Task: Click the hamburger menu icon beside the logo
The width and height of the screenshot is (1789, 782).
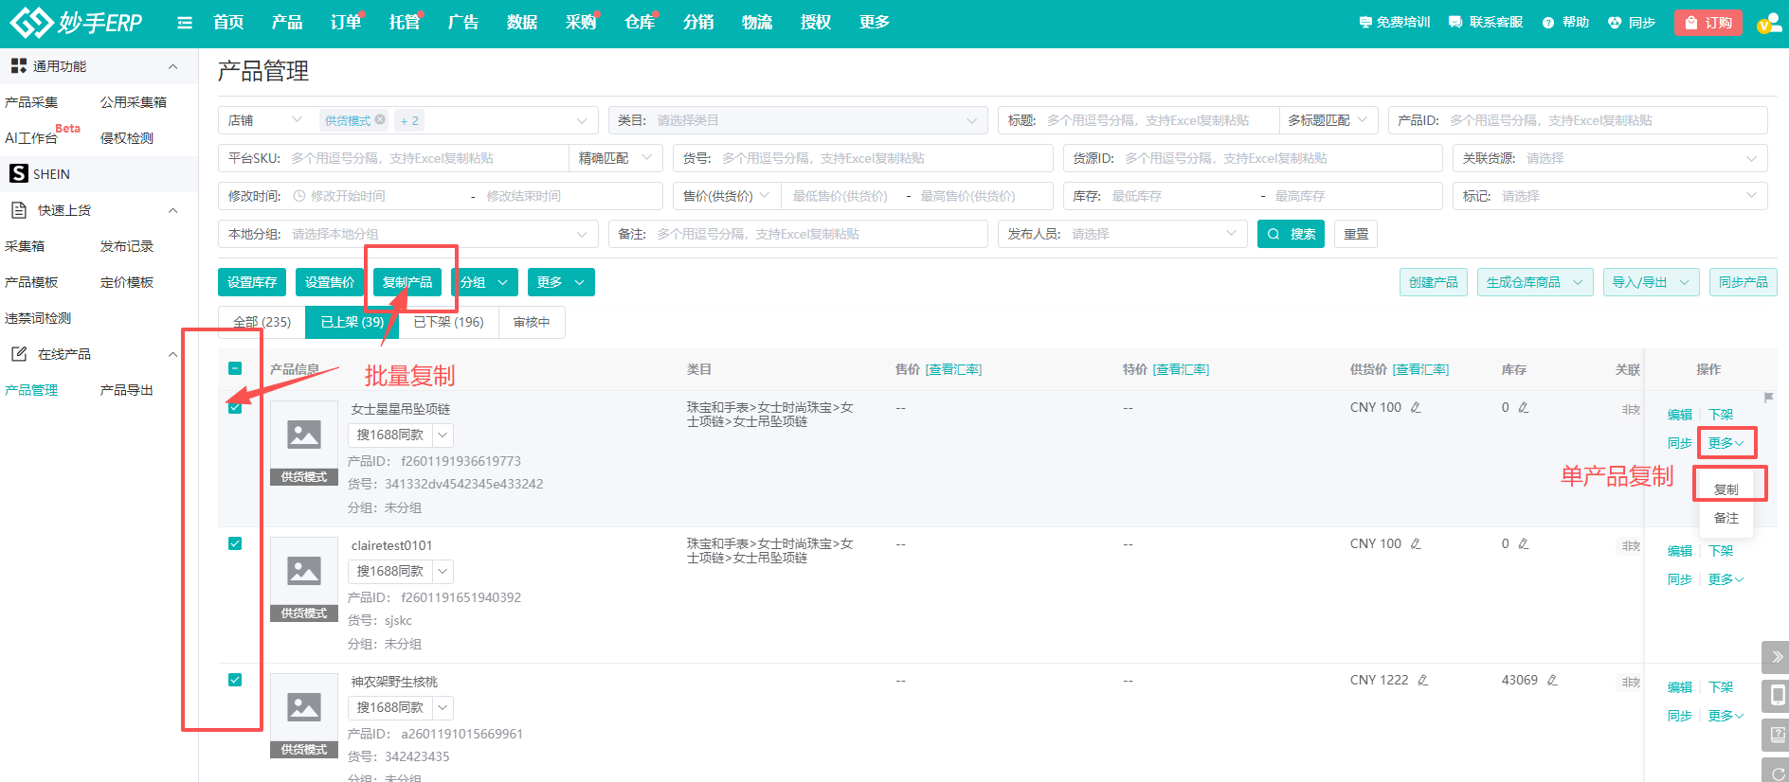Action: 185,23
